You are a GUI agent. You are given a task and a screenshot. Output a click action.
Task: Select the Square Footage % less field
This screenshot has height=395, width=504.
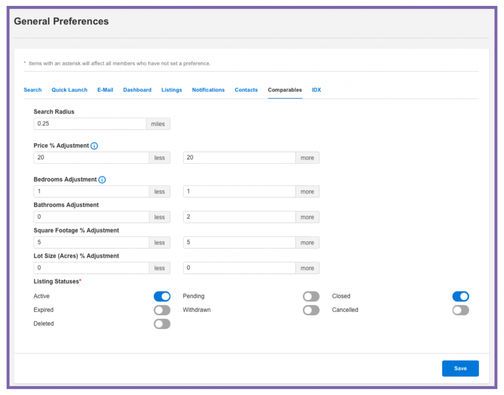[x=92, y=243]
